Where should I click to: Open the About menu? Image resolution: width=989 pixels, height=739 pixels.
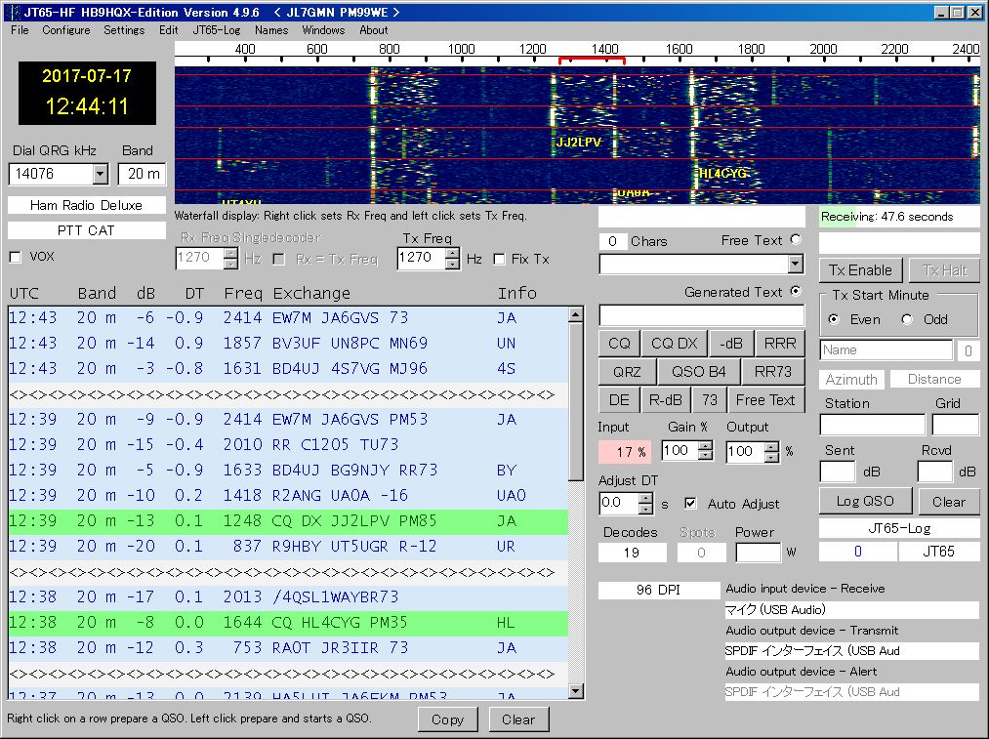[x=373, y=29]
